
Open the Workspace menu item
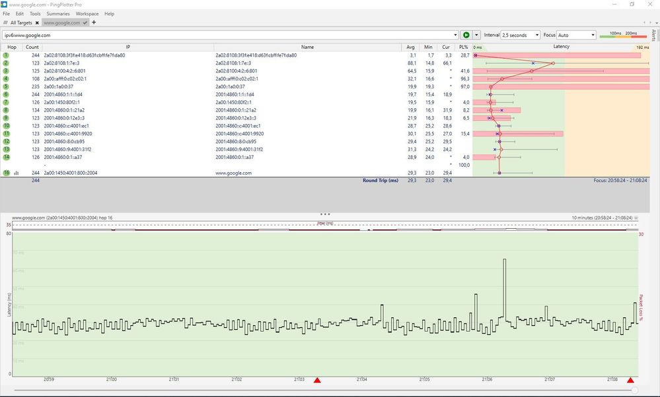87,13
